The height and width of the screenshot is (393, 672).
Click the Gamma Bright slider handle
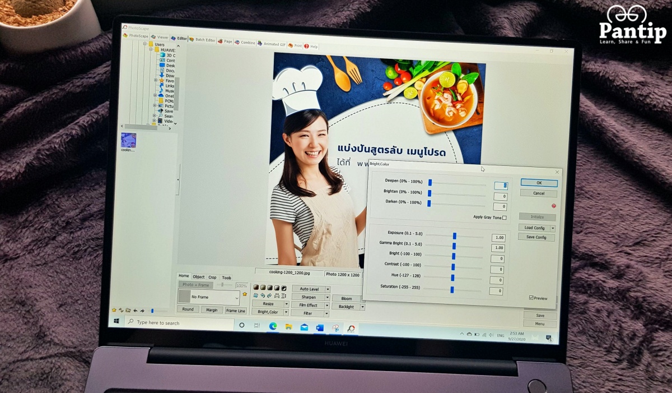point(454,246)
